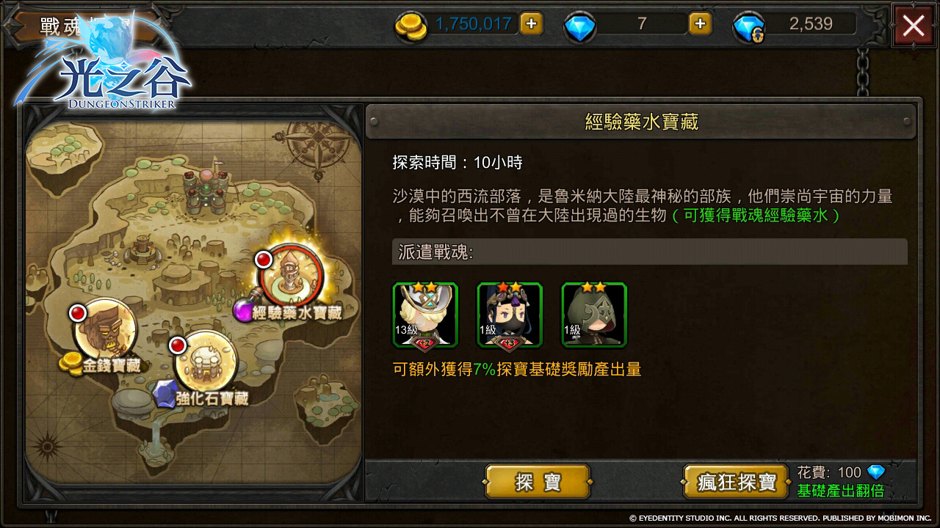940x528 pixels.
Task: Click the plus button beside blue diamonds
Action: click(x=700, y=23)
